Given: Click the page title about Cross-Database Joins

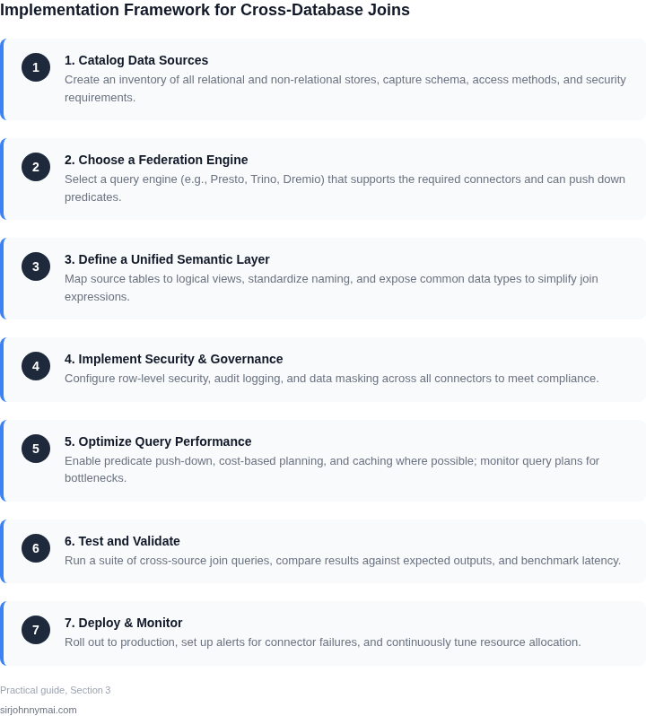Looking at the screenshot, I should tap(205, 10).
